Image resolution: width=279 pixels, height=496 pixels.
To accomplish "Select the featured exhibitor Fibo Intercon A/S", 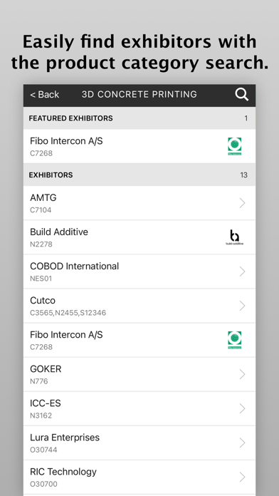I will [x=139, y=147].
